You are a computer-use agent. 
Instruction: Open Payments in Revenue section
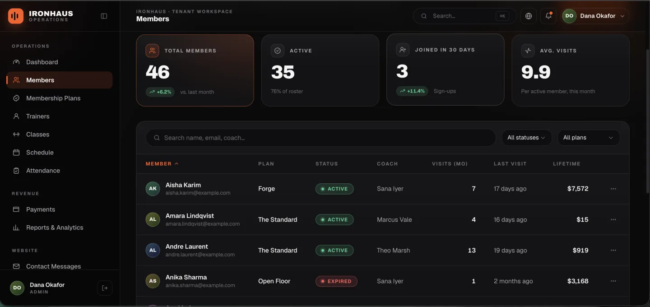click(x=60, y=209)
